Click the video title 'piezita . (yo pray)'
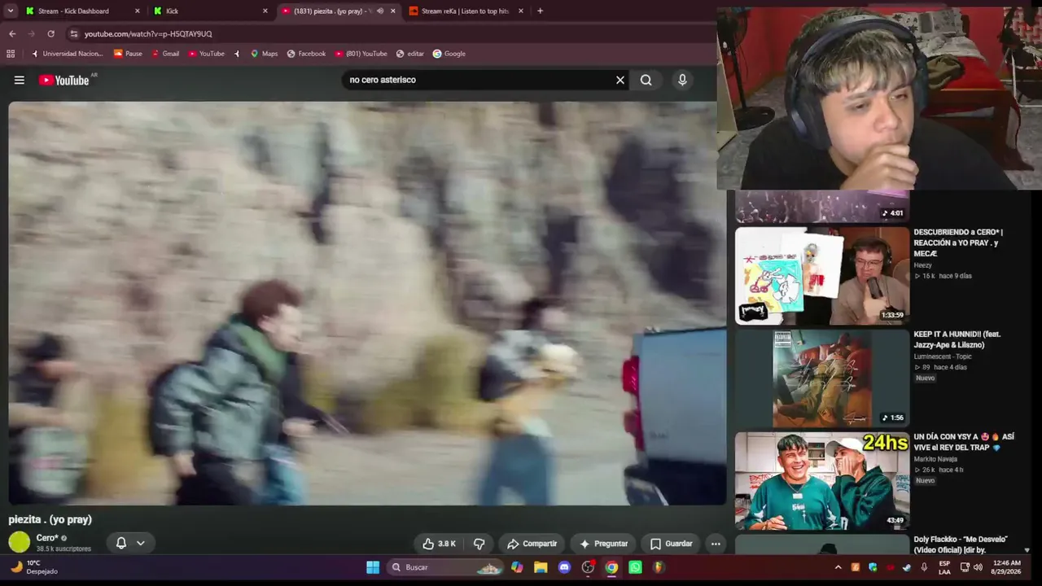 [50, 519]
